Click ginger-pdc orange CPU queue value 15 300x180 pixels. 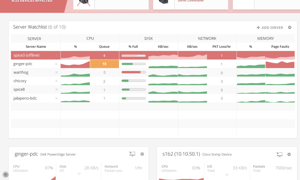pos(104,64)
